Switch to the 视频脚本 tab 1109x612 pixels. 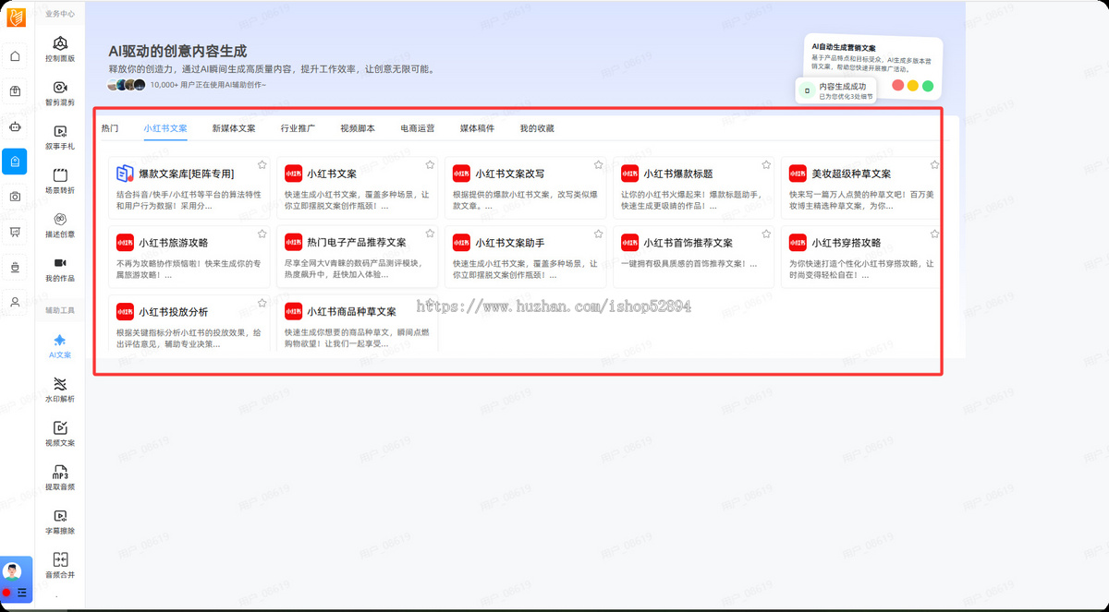[x=358, y=128]
